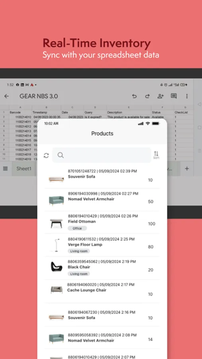Select the Black Chair title
The width and height of the screenshot is (202, 359).
[79, 267]
